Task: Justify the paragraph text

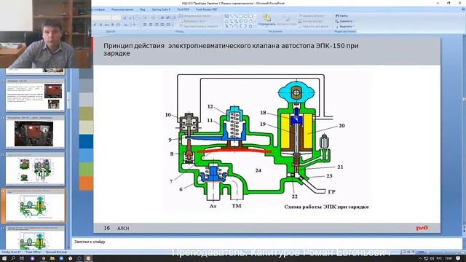Action: click(x=162, y=25)
